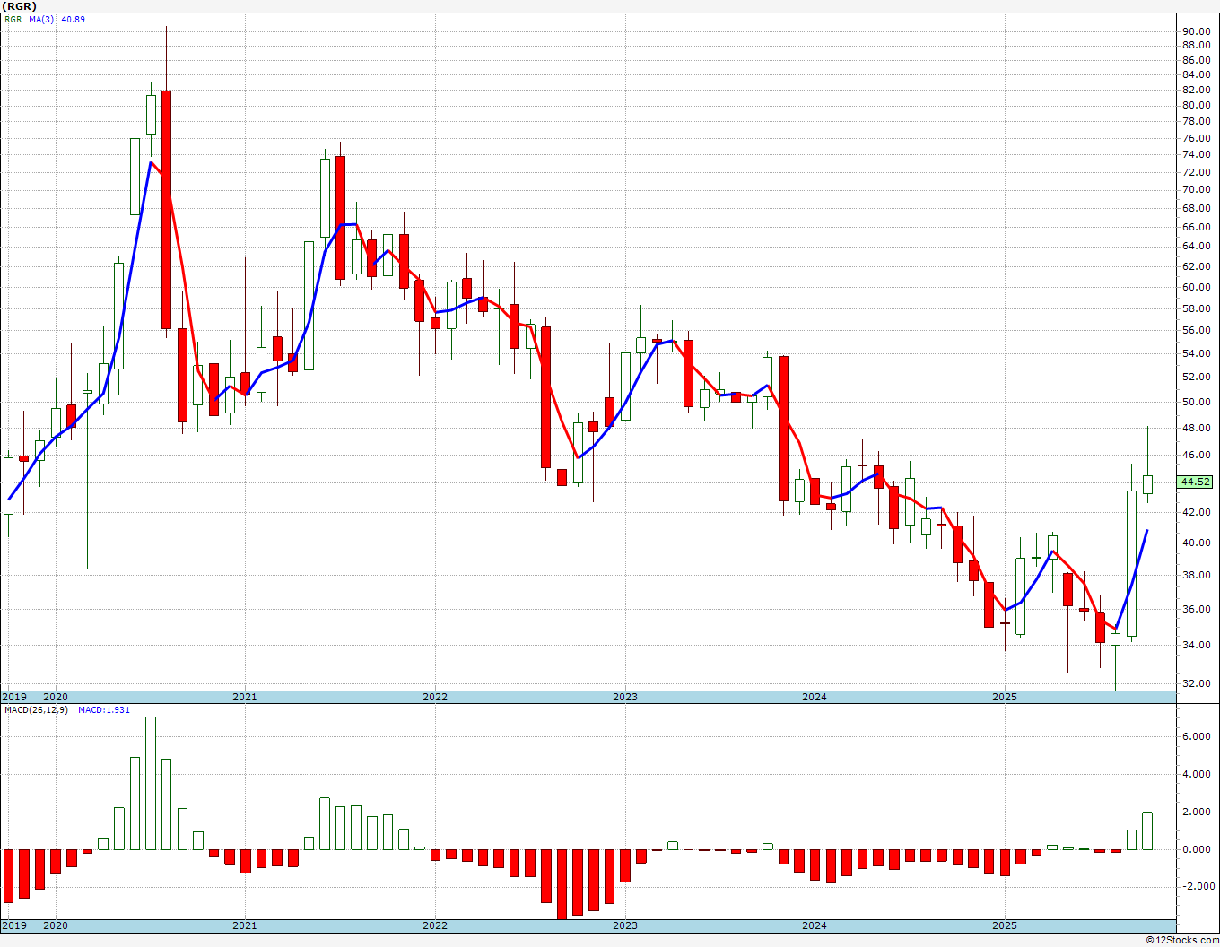The width and height of the screenshot is (1220, 947).
Task: Click the 56.00 price axis label
Action: pyautogui.click(x=1197, y=330)
